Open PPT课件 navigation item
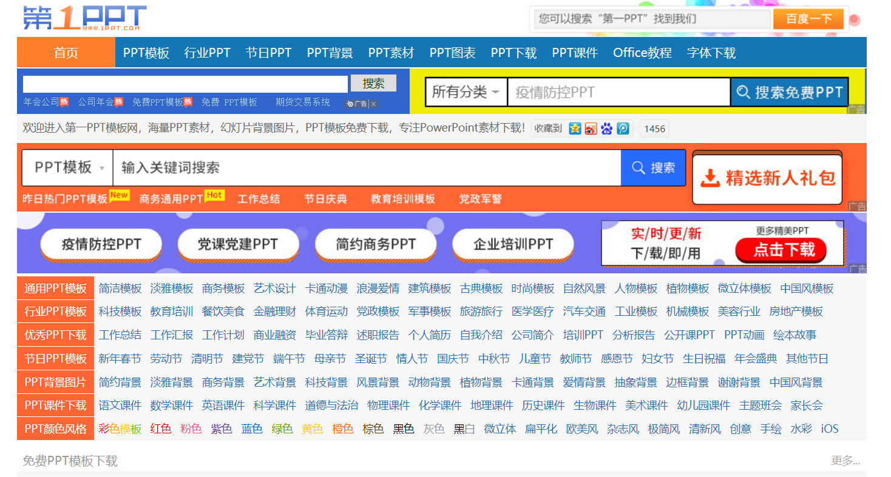This screenshot has height=477, width=891. point(575,53)
